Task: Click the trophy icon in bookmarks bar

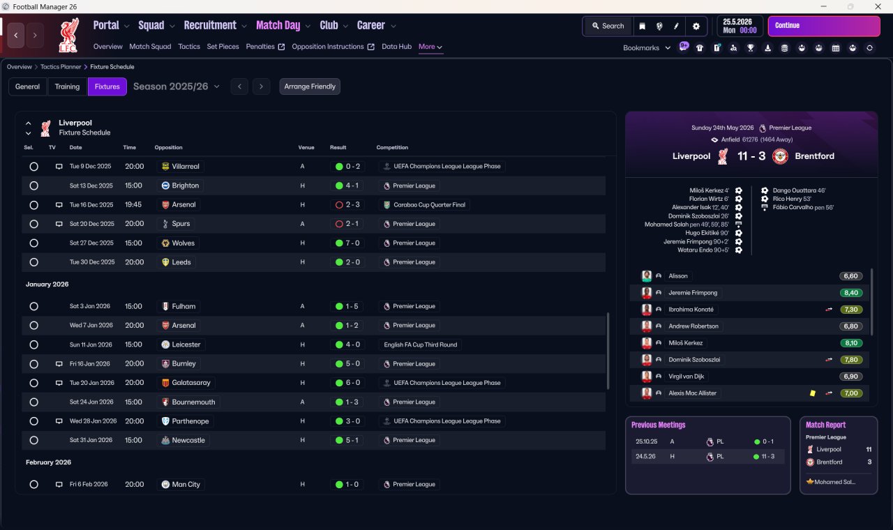Action: [x=751, y=48]
